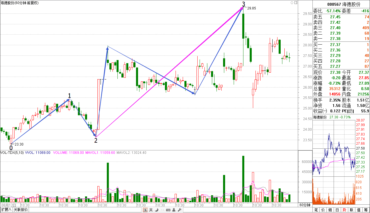Screen dimensions: 370x213
Task: Click the 卖三 price 27.40
Action: [335, 28]
